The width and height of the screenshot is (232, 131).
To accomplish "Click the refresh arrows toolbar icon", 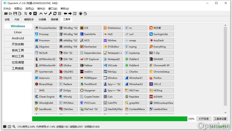I will pyautogui.click(x=55, y=14).
